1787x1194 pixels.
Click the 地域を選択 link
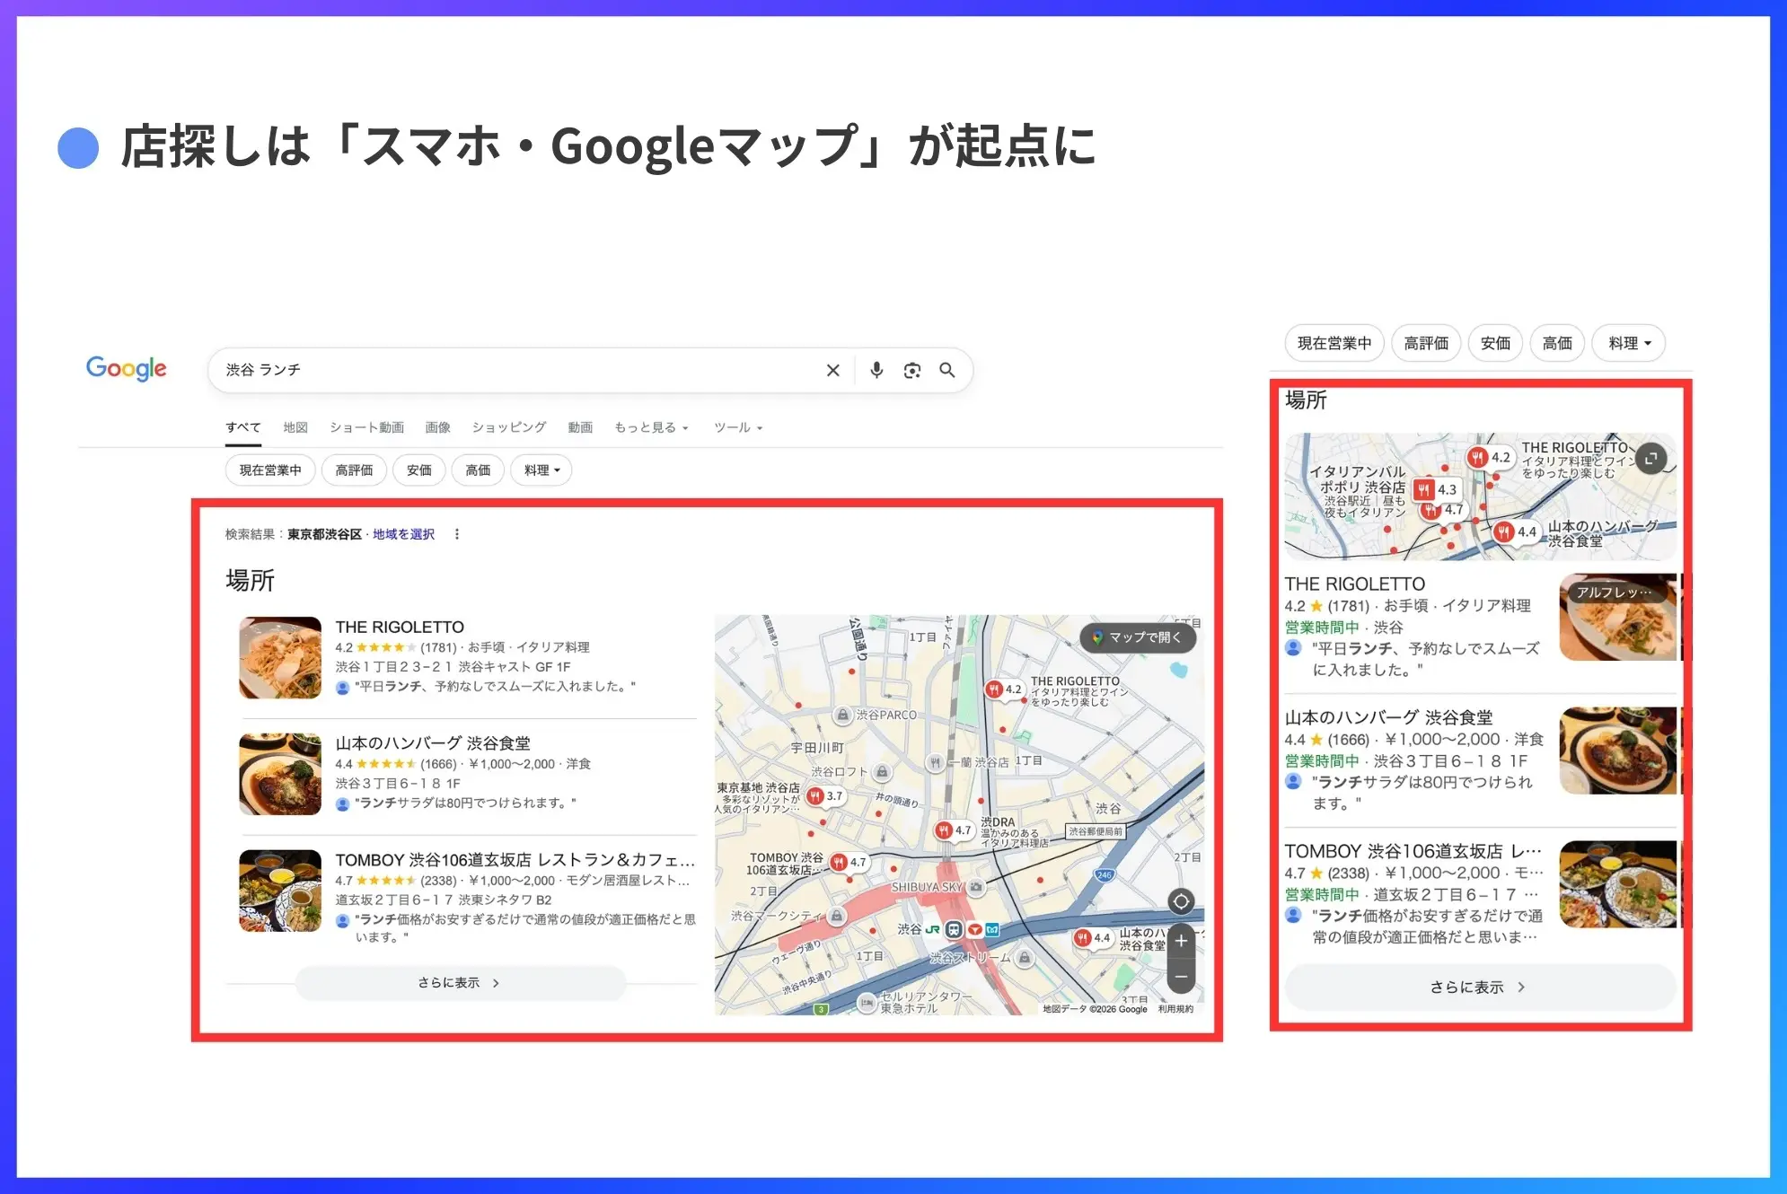pos(401,533)
